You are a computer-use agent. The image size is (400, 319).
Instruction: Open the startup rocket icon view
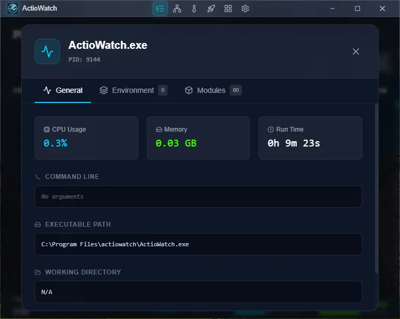pyautogui.click(x=211, y=8)
